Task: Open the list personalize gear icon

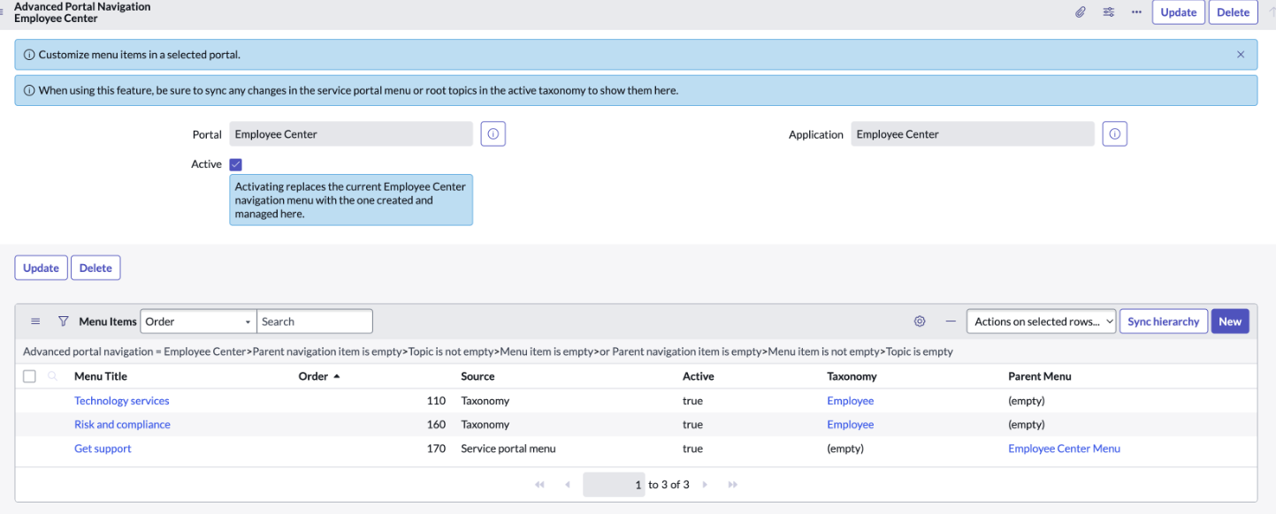Action: tap(920, 321)
